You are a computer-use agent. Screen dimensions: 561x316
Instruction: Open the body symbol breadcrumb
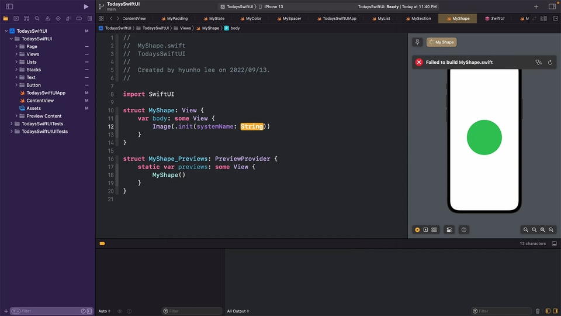tap(232, 28)
